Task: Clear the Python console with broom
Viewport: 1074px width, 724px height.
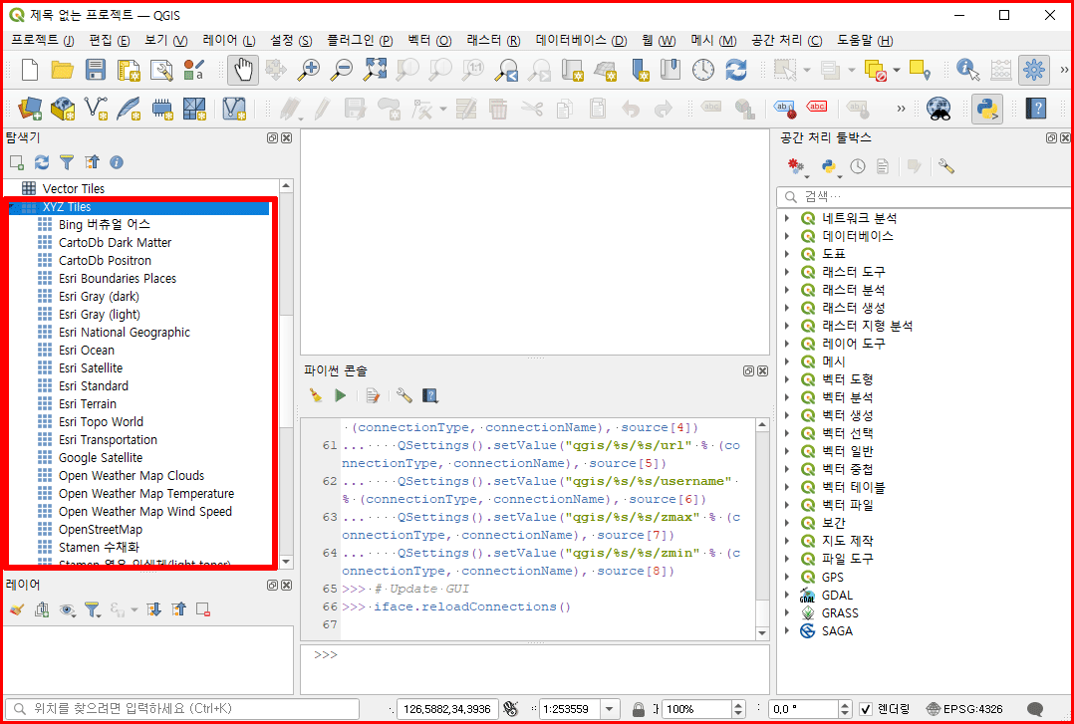Action: pyautogui.click(x=316, y=395)
